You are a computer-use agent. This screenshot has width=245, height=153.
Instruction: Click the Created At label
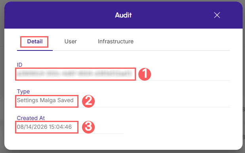31,118
